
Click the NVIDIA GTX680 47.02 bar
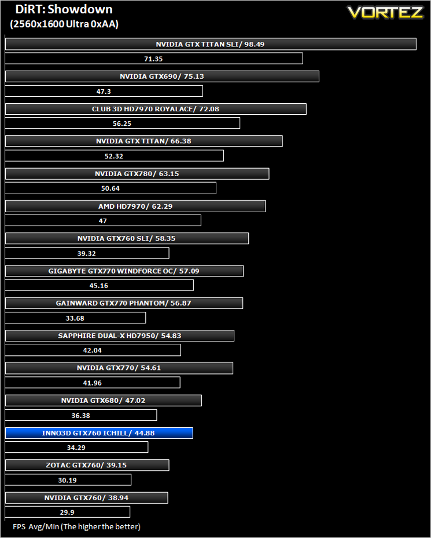click(x=104, y=401)
